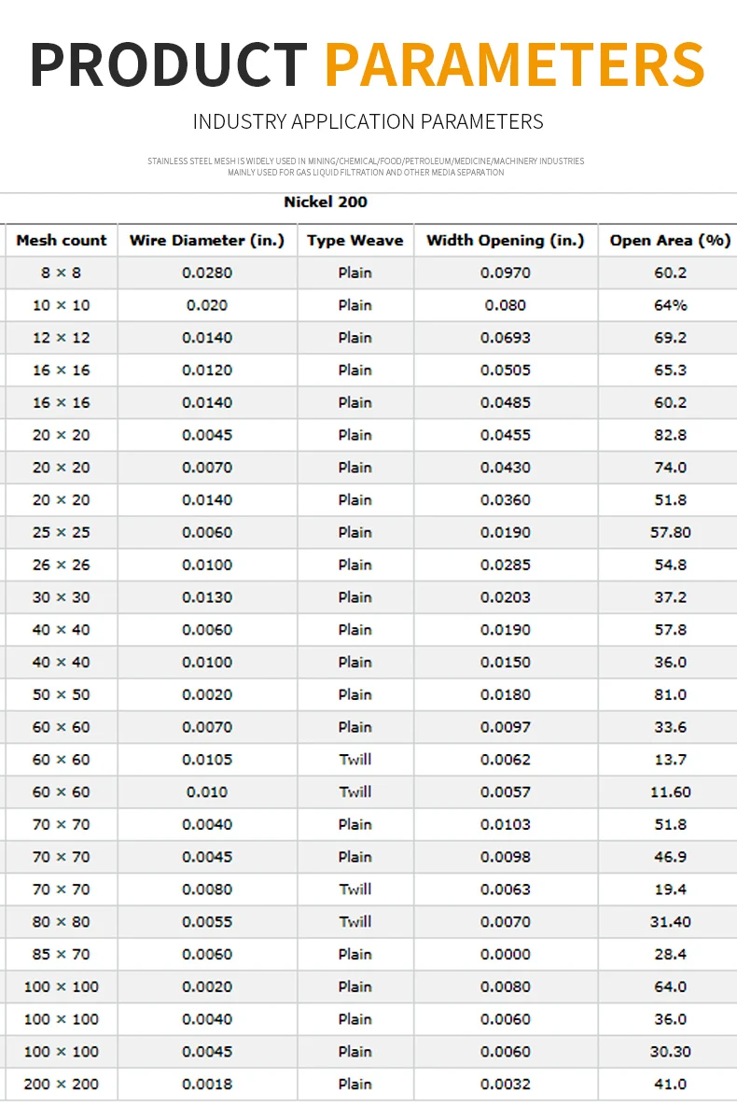Click the Mesh count column header
Image resolution: width=737 pixels, height=1106 pixels.
pos(62,241)
